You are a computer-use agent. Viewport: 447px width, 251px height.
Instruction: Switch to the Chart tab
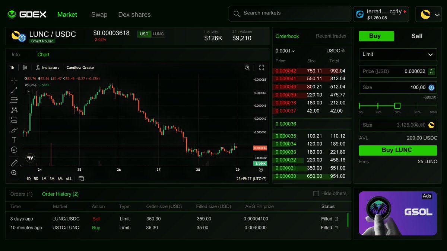click(x=43, y=55)
